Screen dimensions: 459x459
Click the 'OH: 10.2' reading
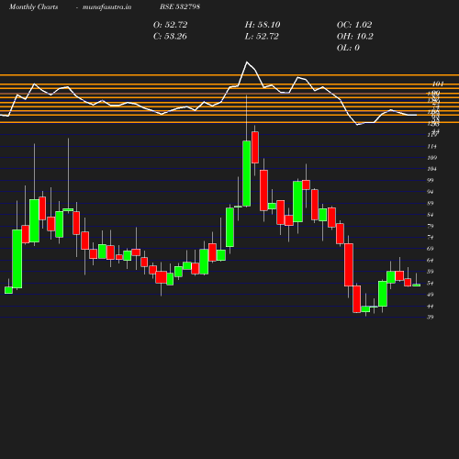355,37
